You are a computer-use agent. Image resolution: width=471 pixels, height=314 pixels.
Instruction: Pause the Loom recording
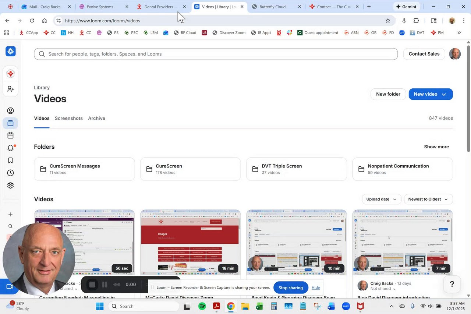point(105,285)
